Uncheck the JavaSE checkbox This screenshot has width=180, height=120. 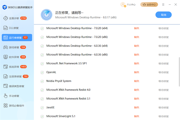[42, 107]
